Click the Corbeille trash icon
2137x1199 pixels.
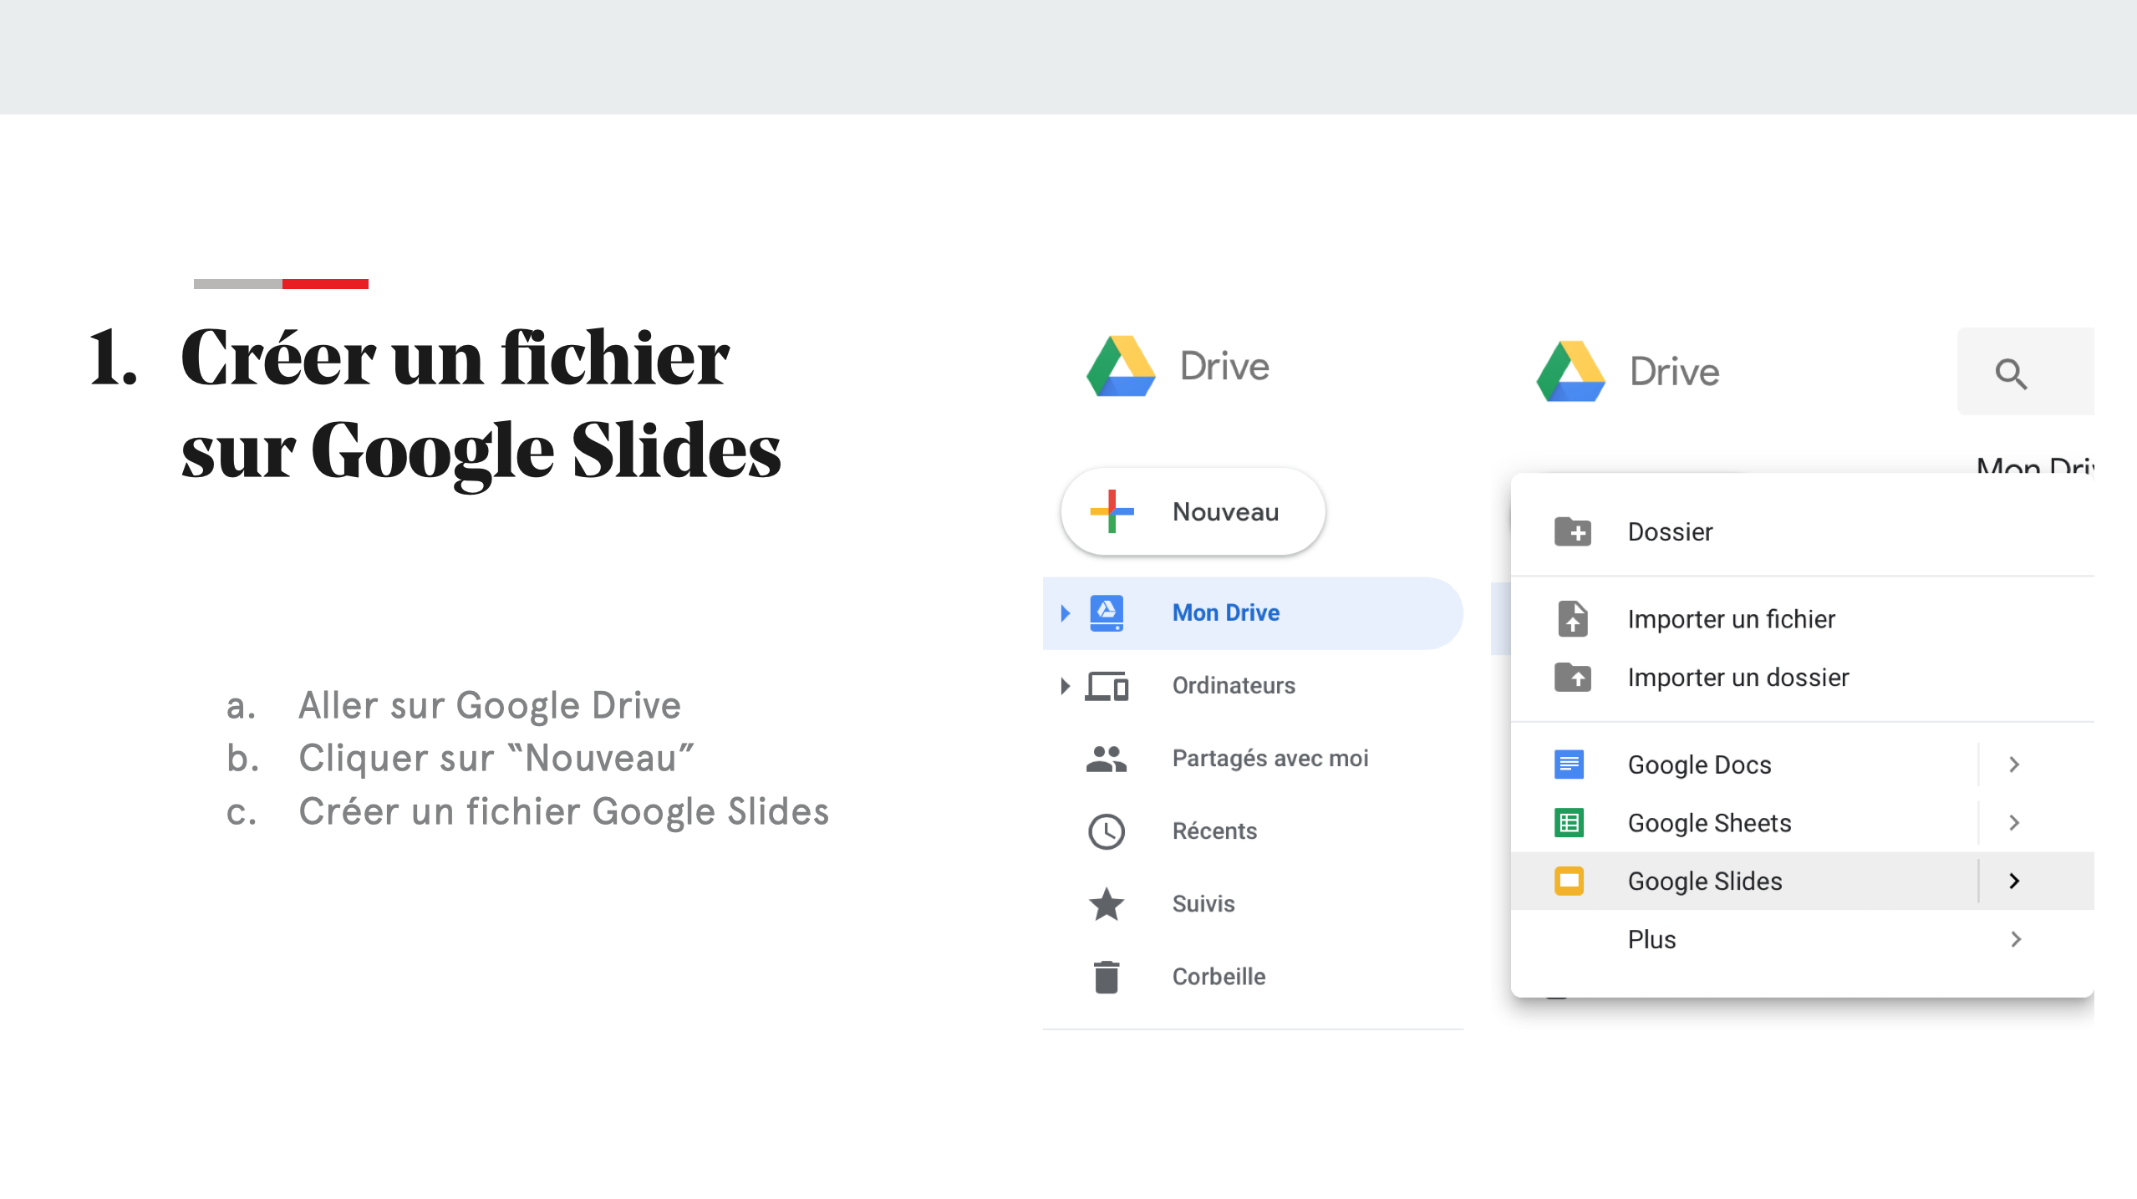[1107, 977]
